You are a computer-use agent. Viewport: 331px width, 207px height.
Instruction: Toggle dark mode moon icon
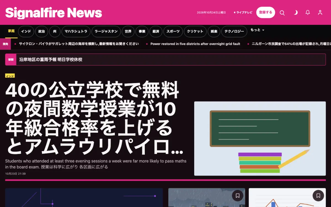pos(295,12)
